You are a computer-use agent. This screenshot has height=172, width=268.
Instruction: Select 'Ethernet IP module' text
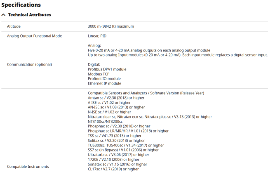(104, 83)
